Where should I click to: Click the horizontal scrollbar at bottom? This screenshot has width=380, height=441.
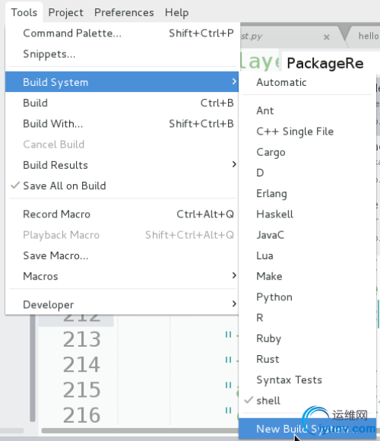point(140,430)
